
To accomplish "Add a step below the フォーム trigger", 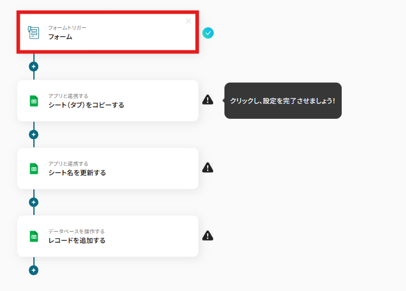I will pyautogui.click(x=34, y=67).
